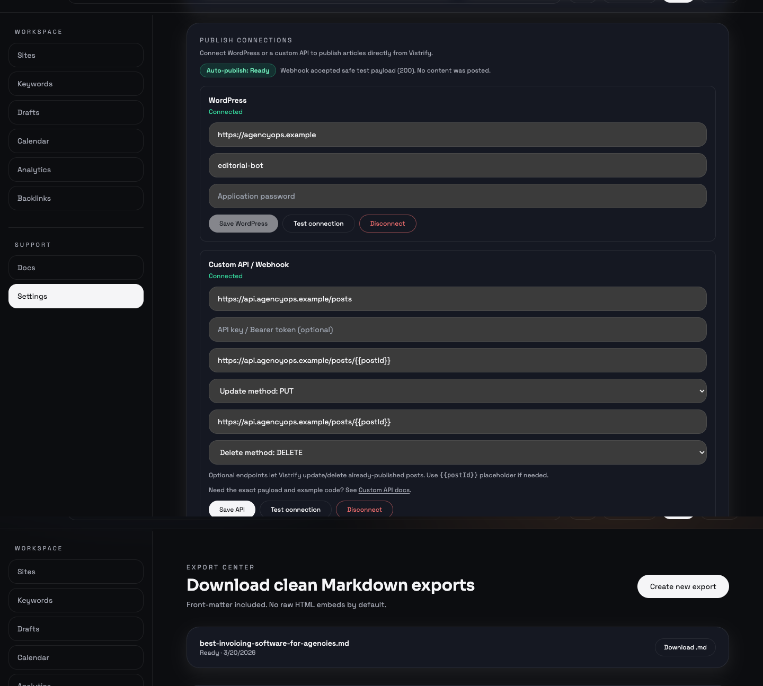Expand the Delete method: DELETE dropdown

point(457,452)
